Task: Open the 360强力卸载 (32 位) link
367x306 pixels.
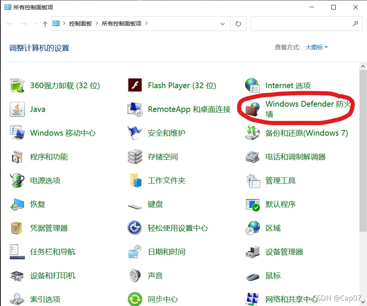Action: [x=65, y=86]
